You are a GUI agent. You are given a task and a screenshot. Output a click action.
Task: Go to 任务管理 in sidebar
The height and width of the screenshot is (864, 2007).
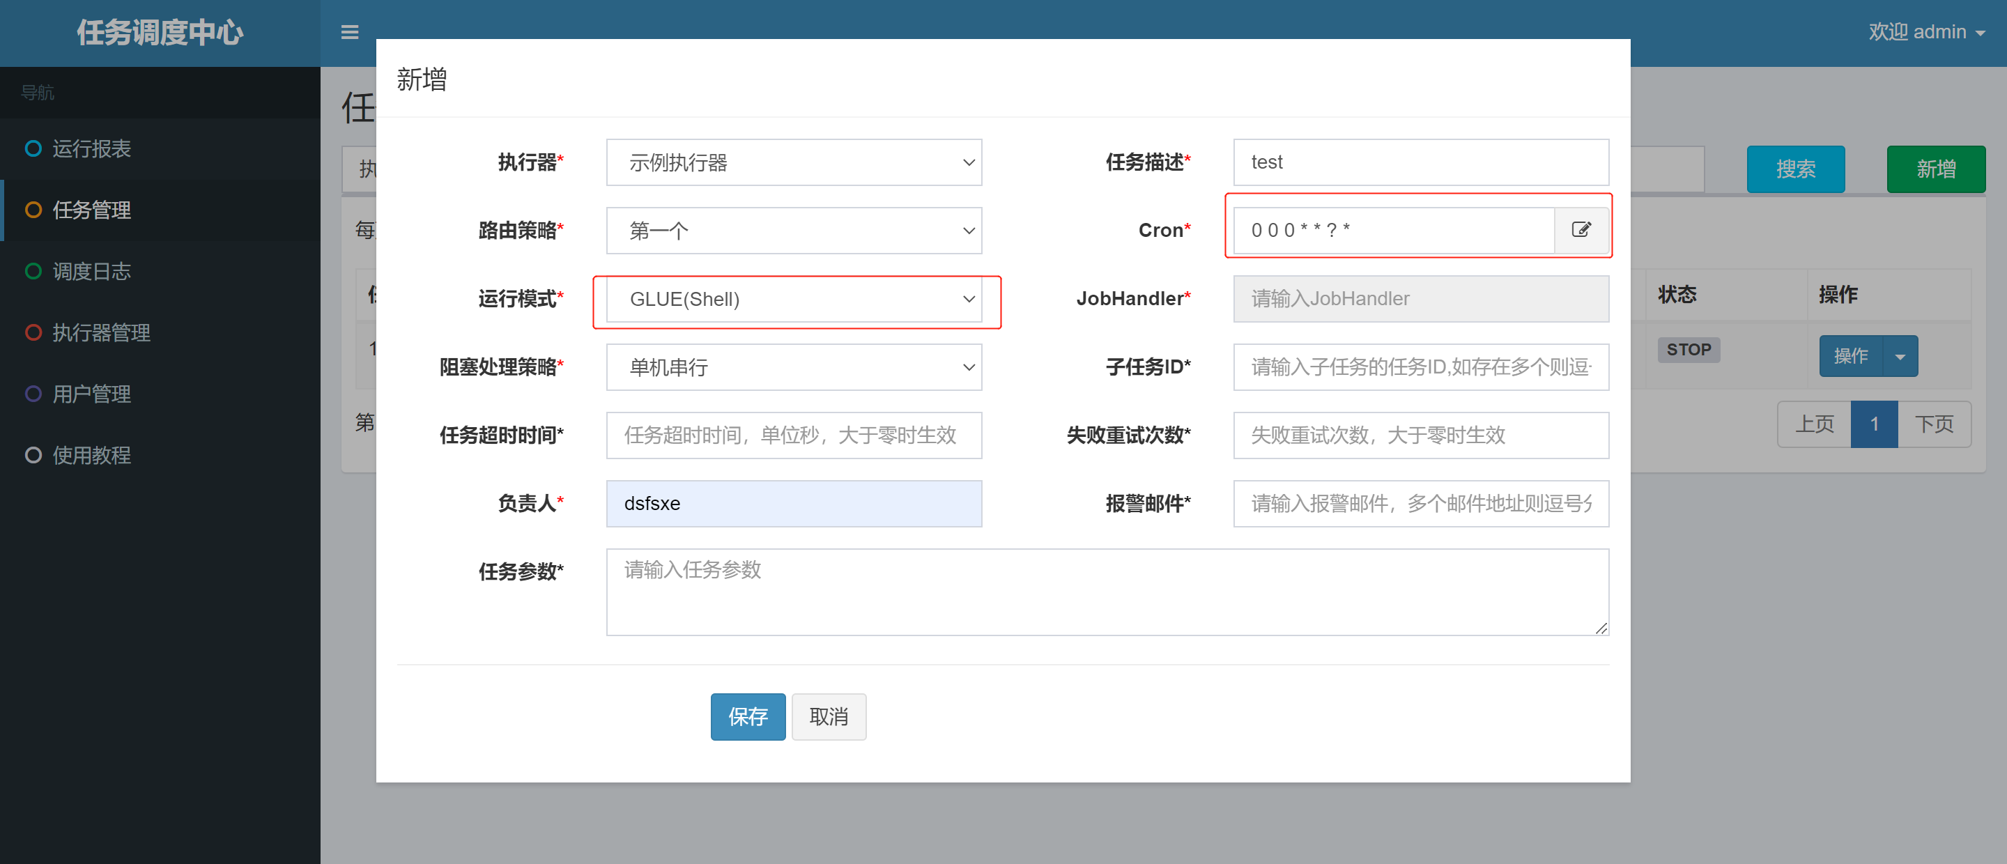(91, 210)
